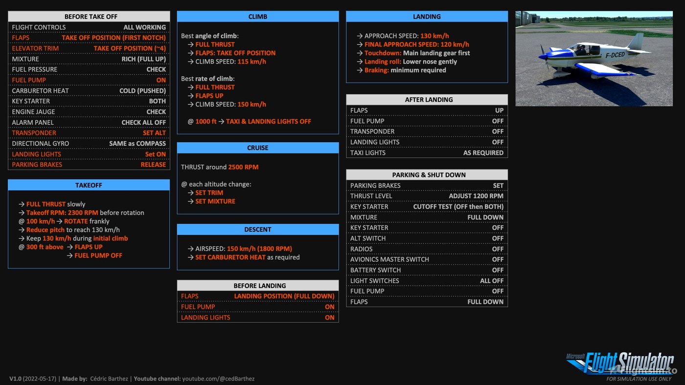Toggle the FUEL PUMP ON checklist item
This screenshot has width=685, height=385.
(x=88, y=80)
